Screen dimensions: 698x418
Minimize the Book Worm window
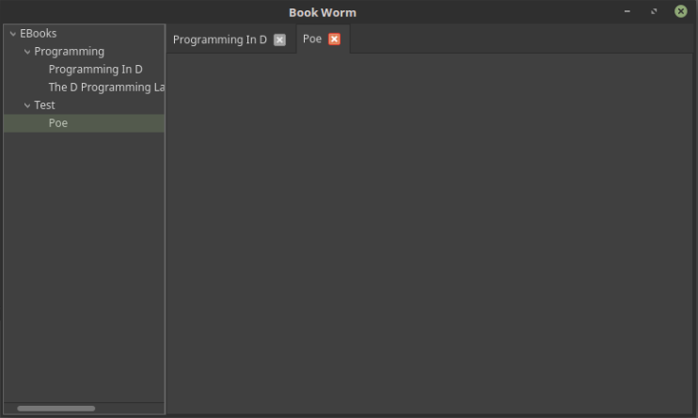[x=627, y=12]
